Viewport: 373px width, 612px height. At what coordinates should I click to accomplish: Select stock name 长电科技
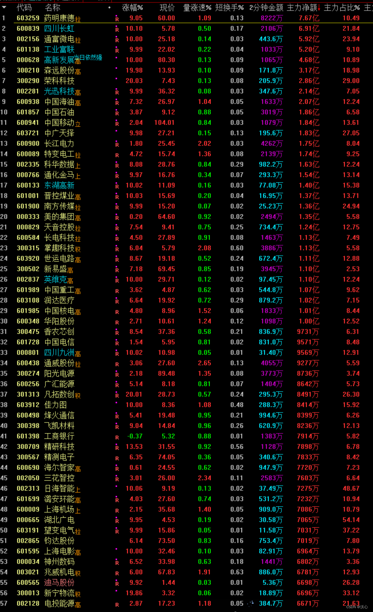click(x=59, y=238)
